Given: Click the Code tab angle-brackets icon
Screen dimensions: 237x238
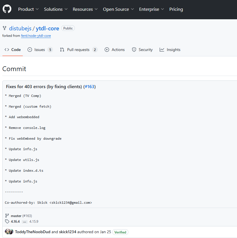Looking at the screenshot, I should (7, 50).
